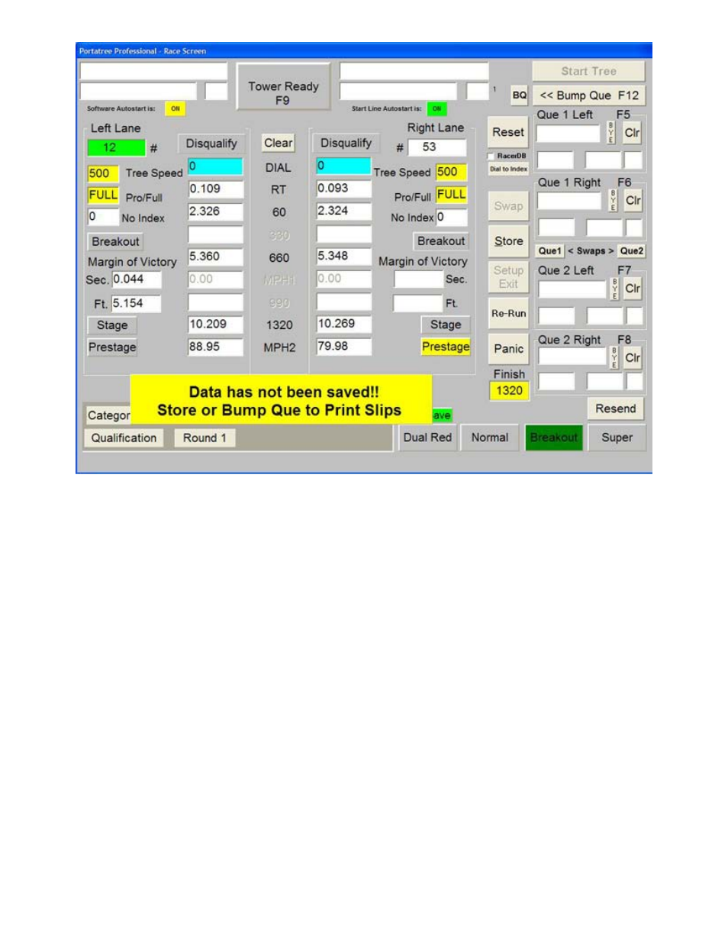Image resolution: width=728 pixels, height=943 pixels.
Task: Disqualify the Left Lane racer
Action: pyautogui.click(x=211, y=144)
